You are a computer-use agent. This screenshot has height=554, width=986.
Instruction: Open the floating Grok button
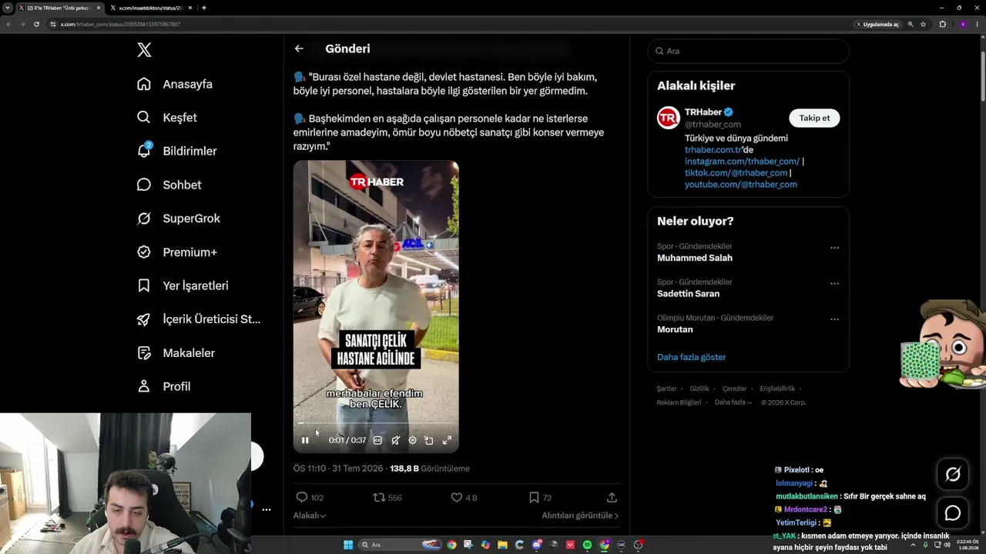953,475
